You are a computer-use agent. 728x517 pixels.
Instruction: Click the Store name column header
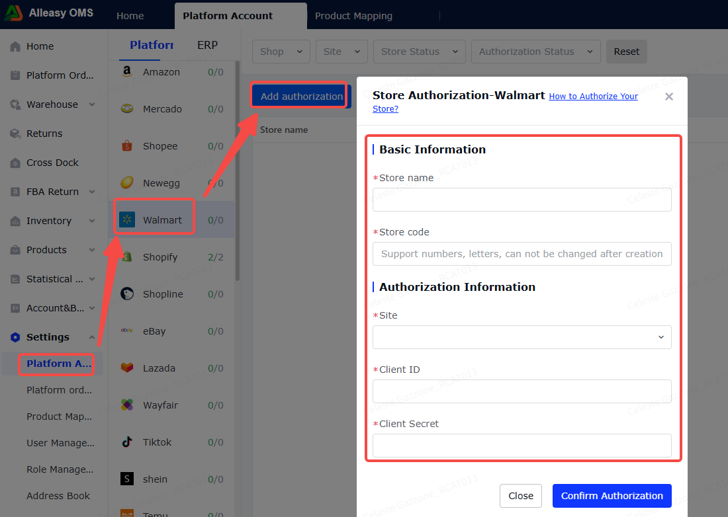click(x=284, y=130)
